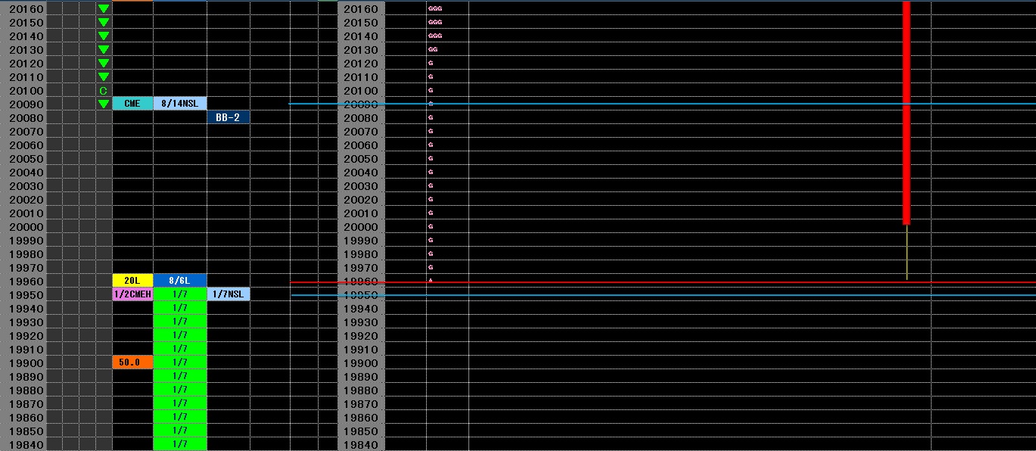
Task: Click 19940 on the chart price axis
Action: click(361, 309)
